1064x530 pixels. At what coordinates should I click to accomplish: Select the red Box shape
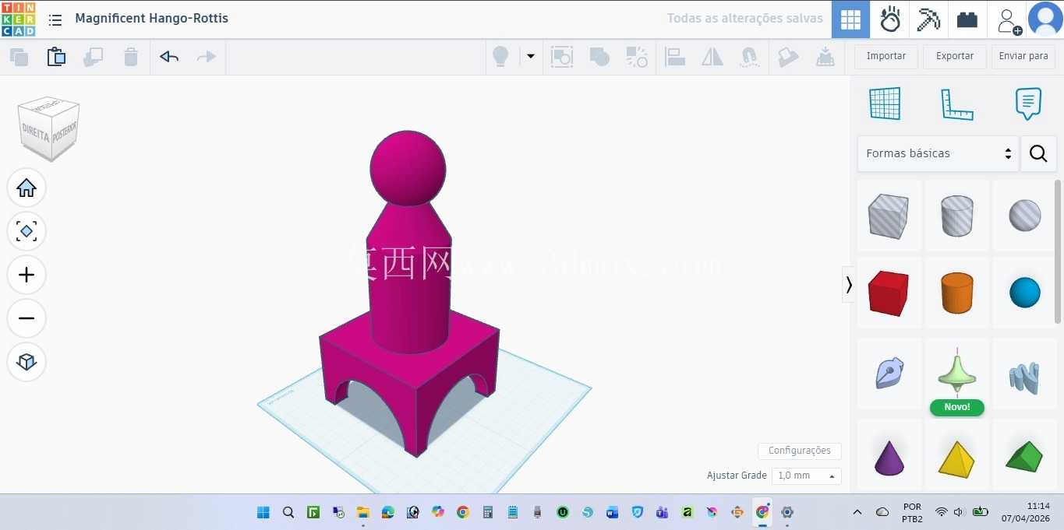pyautogui.click(x=889, y=293)
